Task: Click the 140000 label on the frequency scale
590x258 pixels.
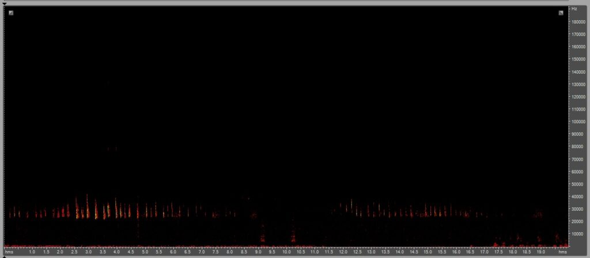Action: (x=578, y=72)
